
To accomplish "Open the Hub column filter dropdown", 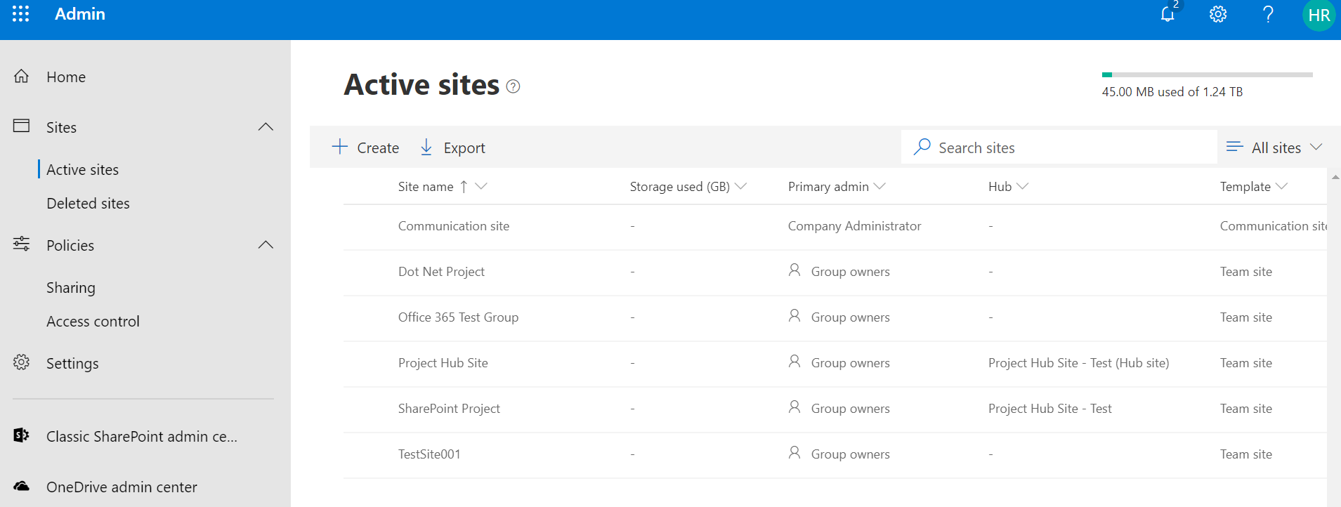I will (1023, 186).
